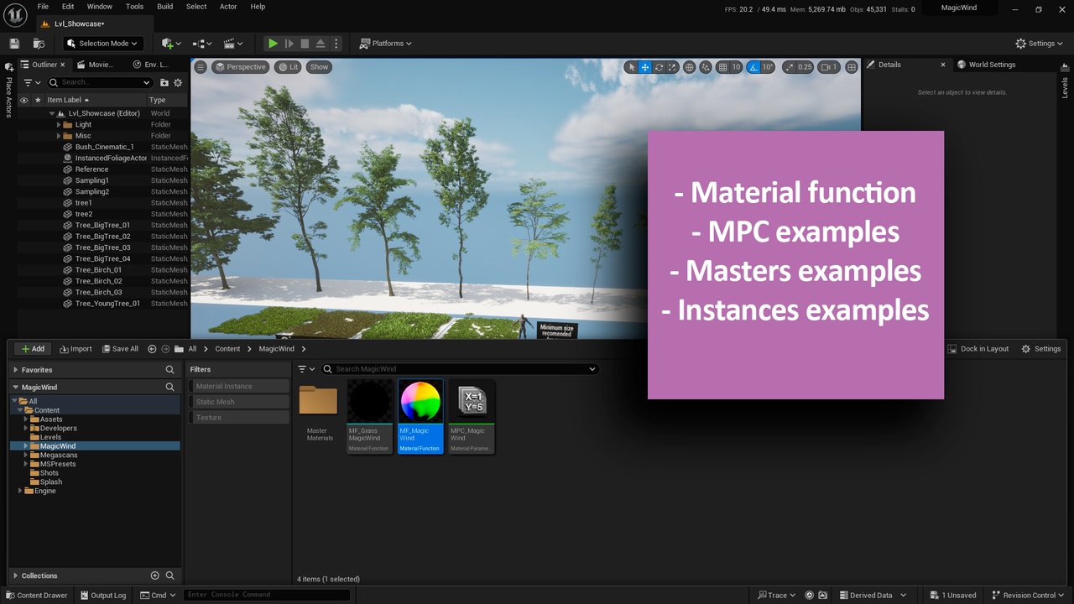Activate the Rotate tool in viewport
Image resolution: width=1074 pixels, height=604 pixels.
660,67
